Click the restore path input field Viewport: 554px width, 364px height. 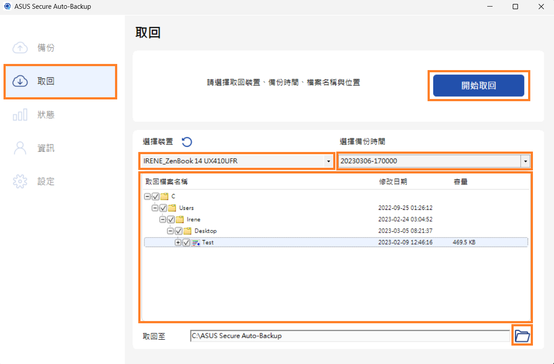350,336
